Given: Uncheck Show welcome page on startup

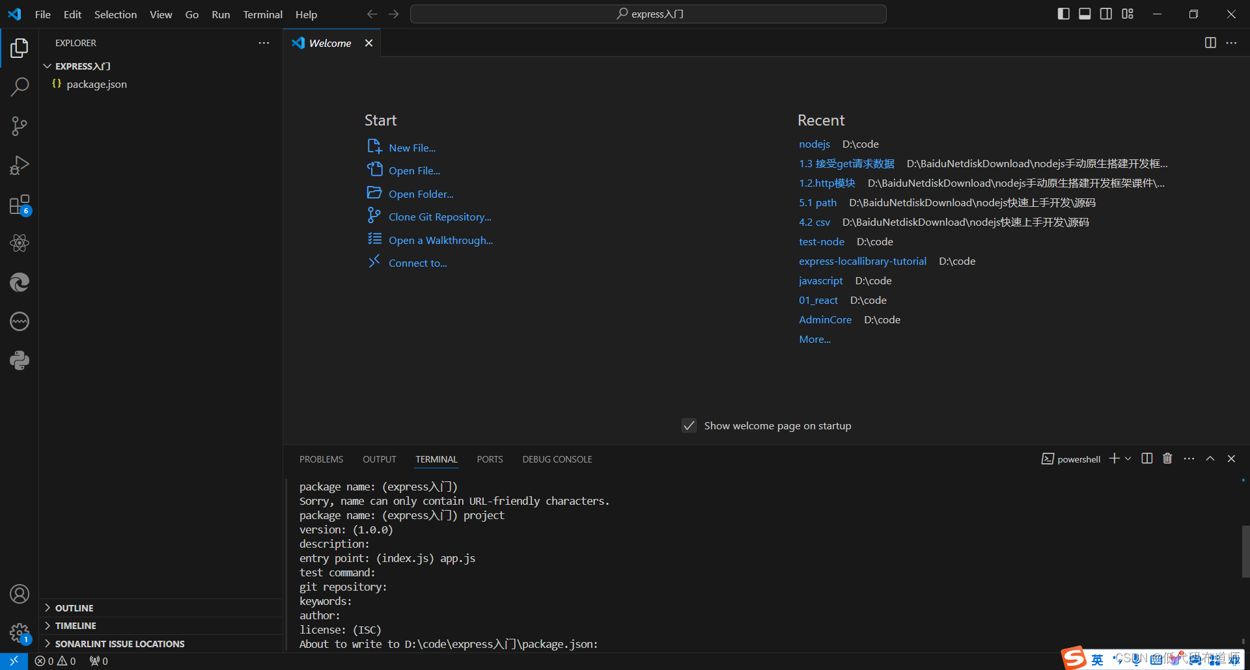Looking at the screenshot, I should click(689, 425).
